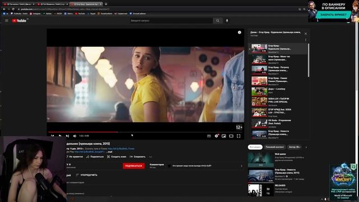Switch to the first Twitch browser tab
Image resolution: width=359 pixels, height=202 pixels.
click(x=19, y=4)
